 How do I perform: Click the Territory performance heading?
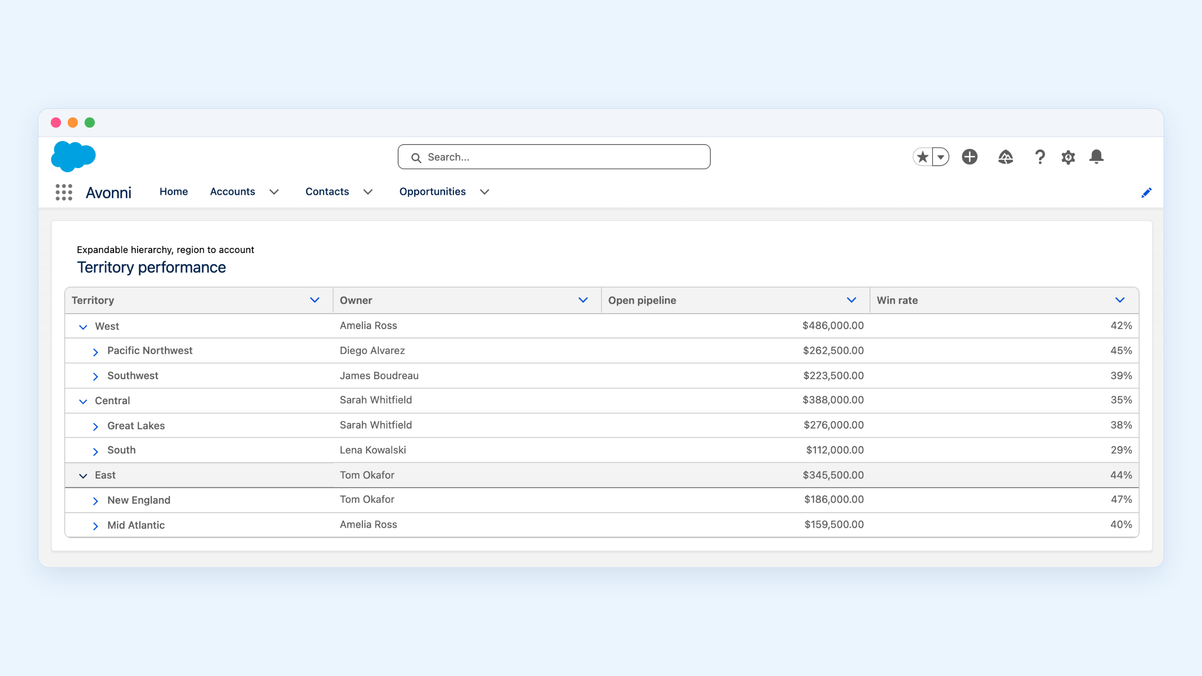point(151,267)
